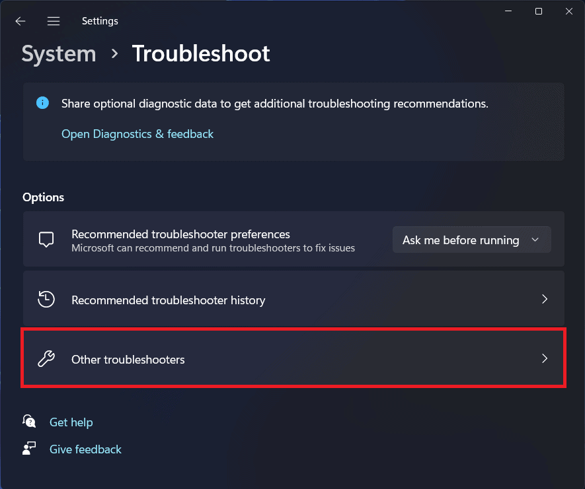
Task: Click the back arrow in the title bar
Action: pos(20,21)
